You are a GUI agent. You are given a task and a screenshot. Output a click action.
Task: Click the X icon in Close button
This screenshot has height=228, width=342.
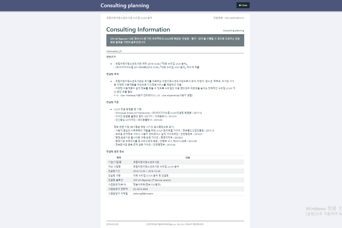click(240, 5)
